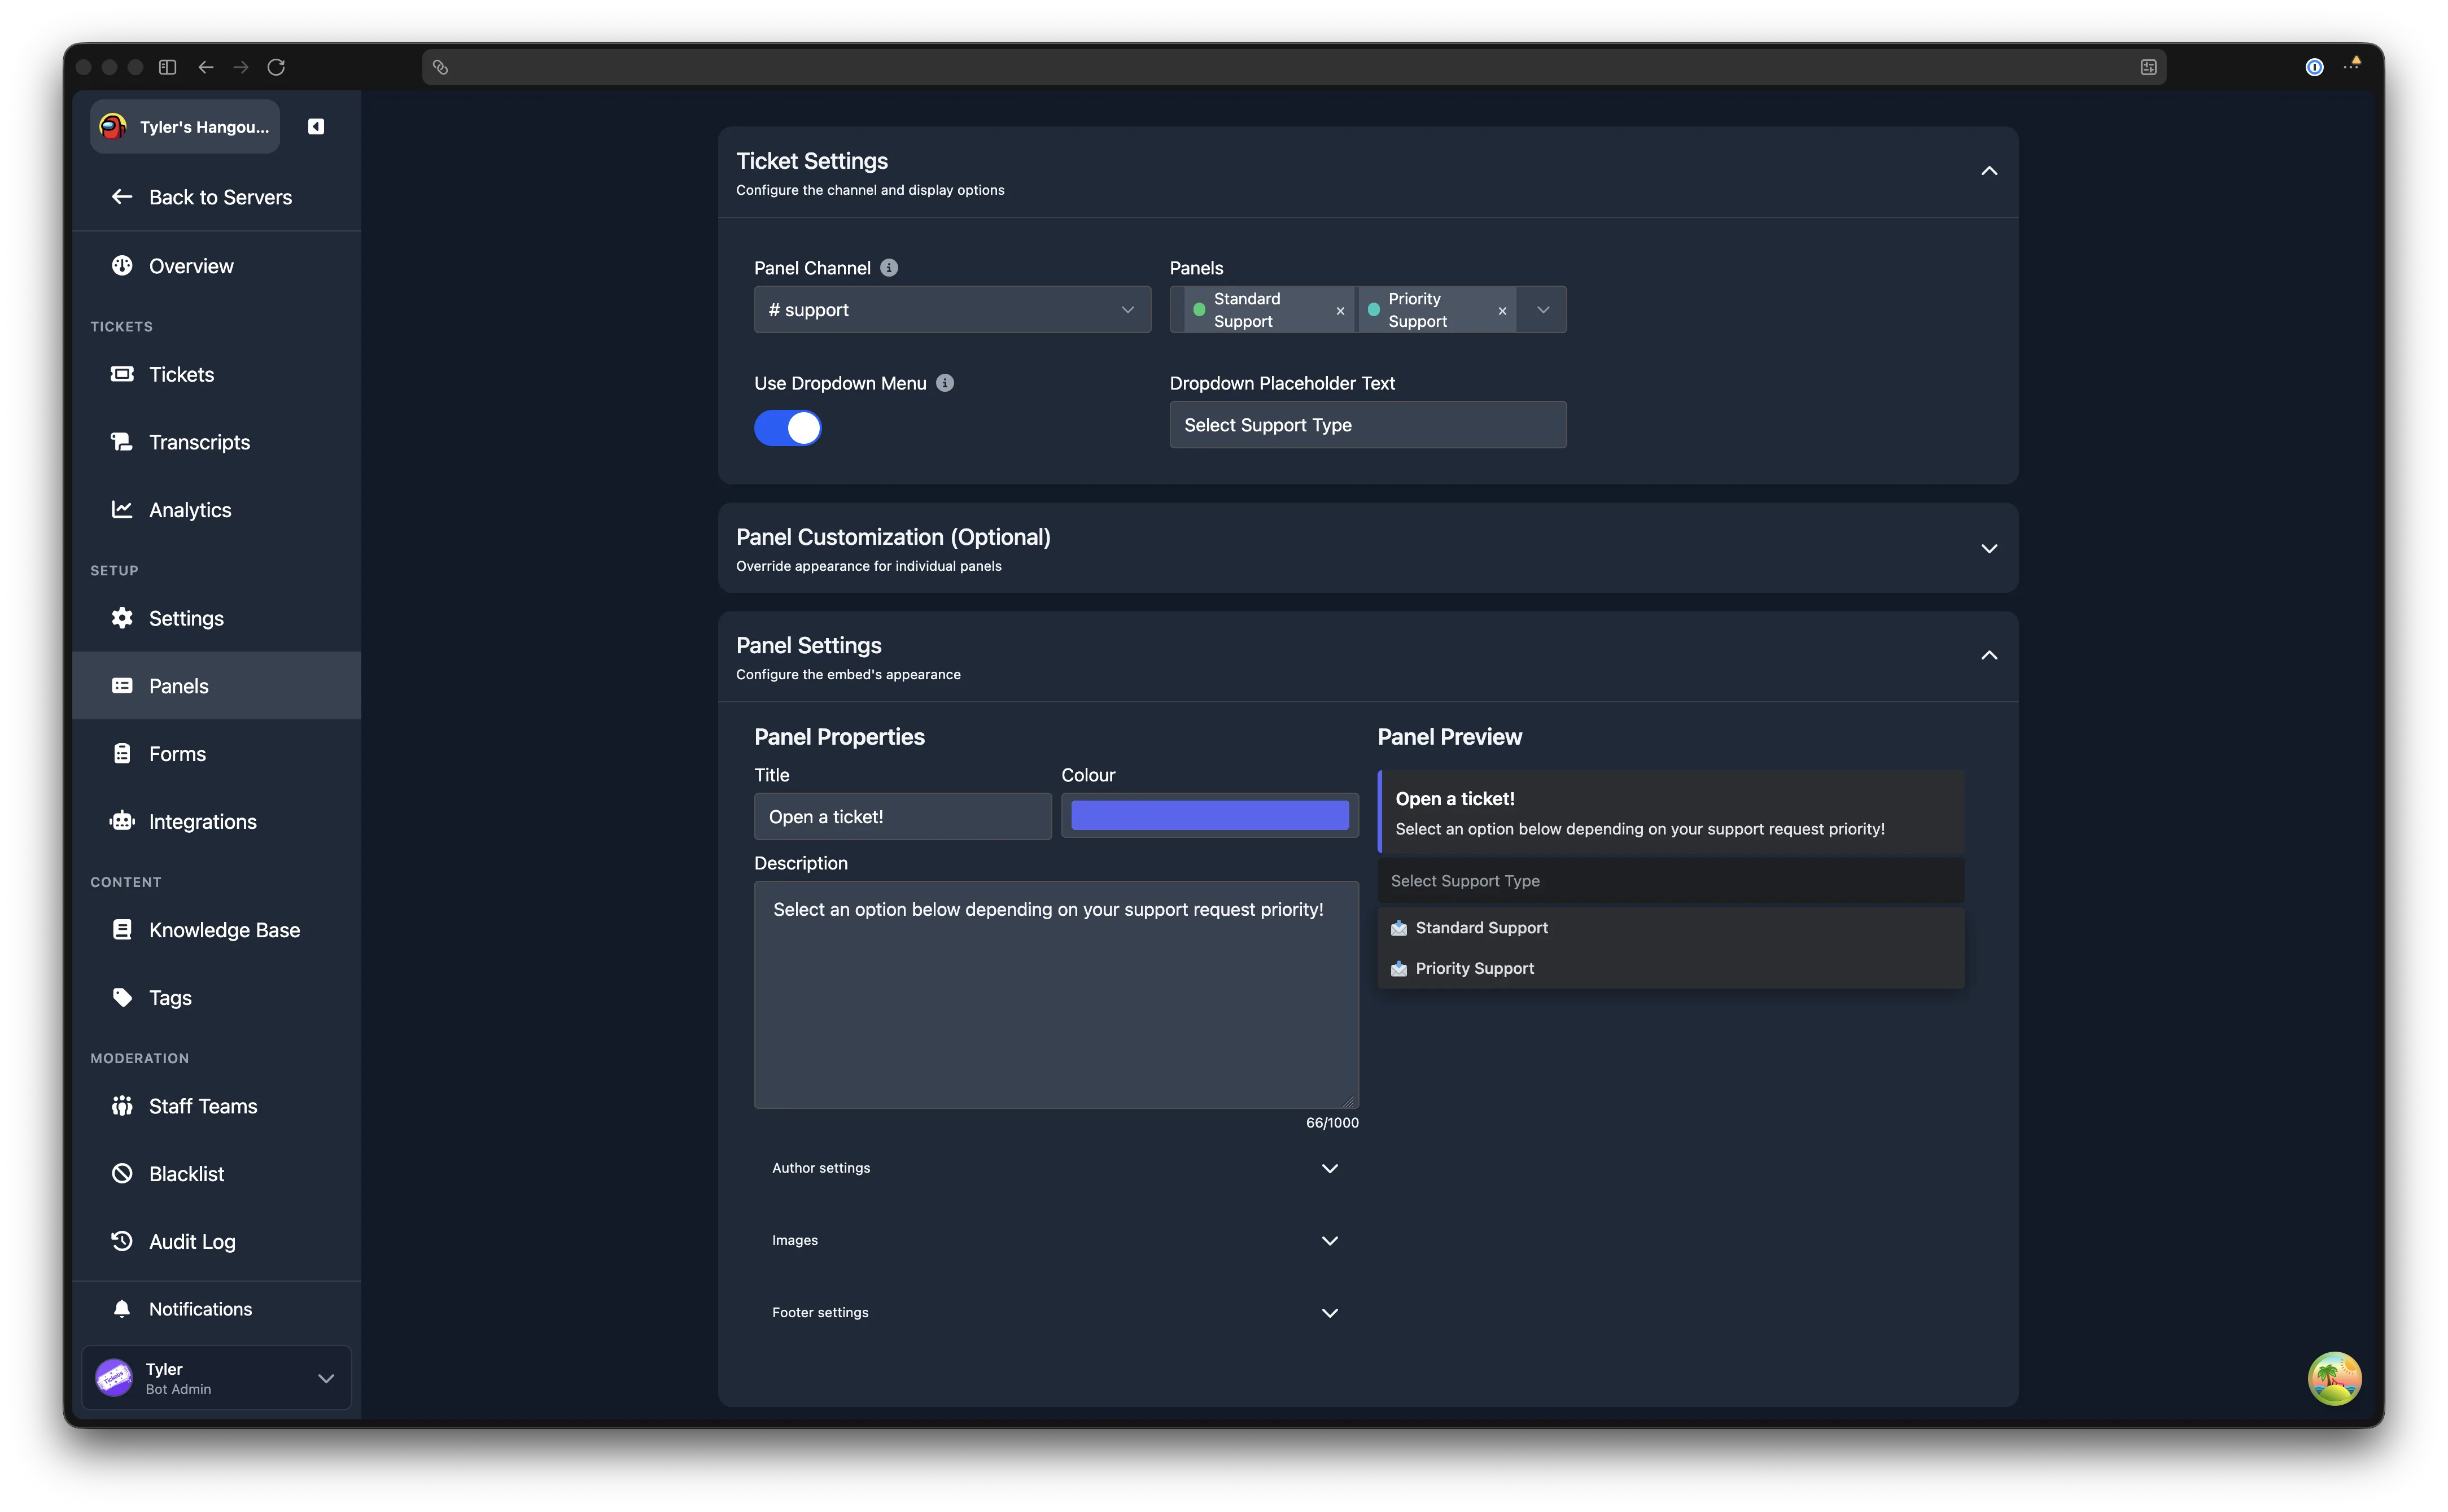The image size is (2448, 1512).
Task: Select Priority Support in panel preview
Action: [1670, 968]
